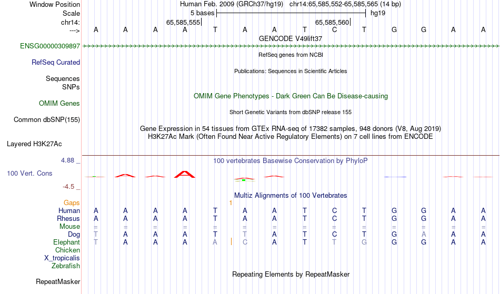This screenshot has height=294, width=500.
Task: Click the RepeatMasker track label
Action: point(58,281)
